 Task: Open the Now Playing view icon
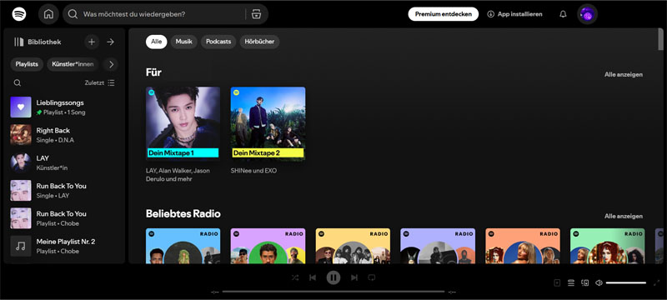coord(557,283)
